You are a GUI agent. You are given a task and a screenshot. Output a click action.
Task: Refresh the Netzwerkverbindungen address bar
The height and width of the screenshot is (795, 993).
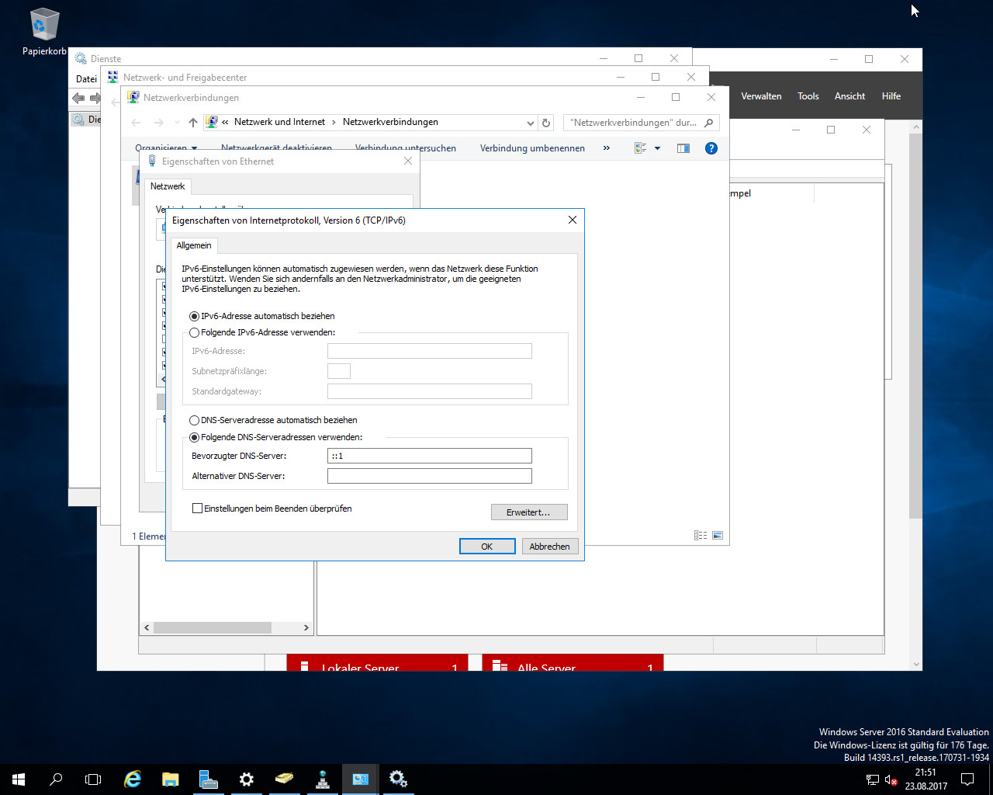point(546,123)
